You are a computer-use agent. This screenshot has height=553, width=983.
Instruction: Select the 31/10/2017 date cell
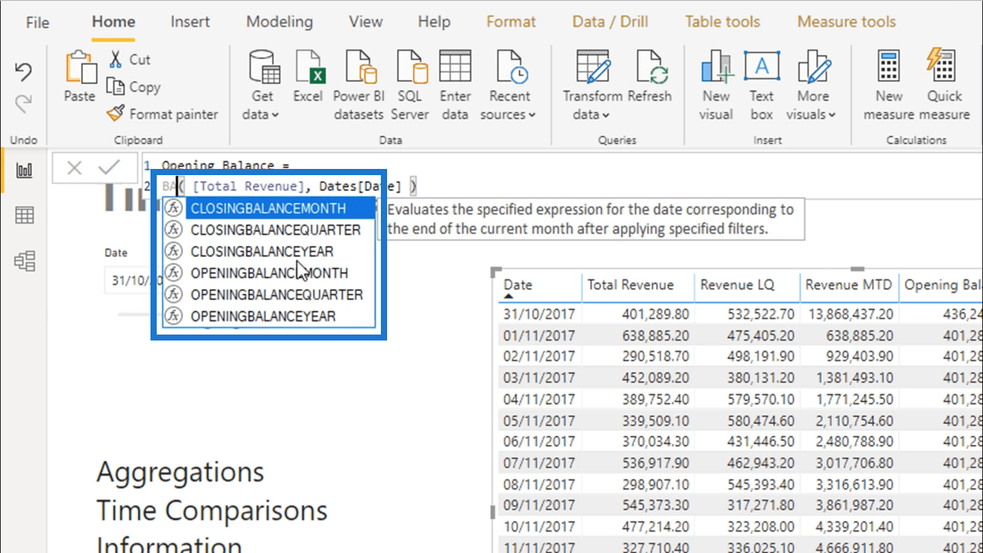[x=539, y=314]
